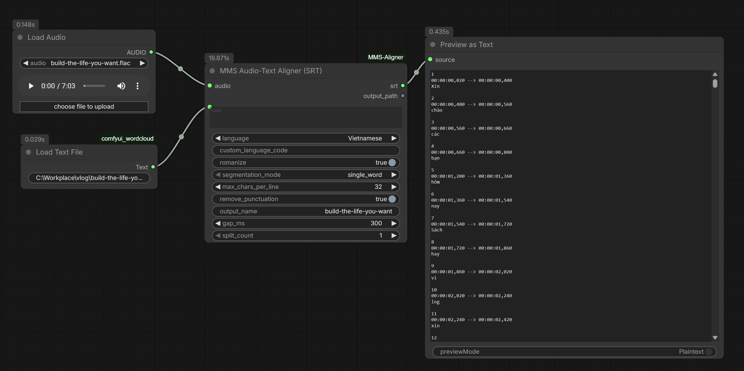Image resolution: width=744 pixels, height=371 pixels.
Task: Collapse the Preview as Text node
Action: point(433,45)
